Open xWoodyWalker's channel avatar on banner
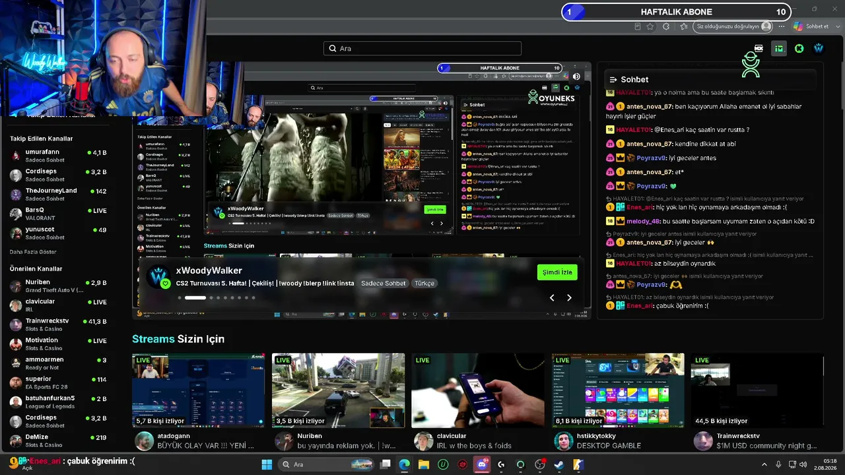The width and height of the screenshot is (845, 475). (158, 276)
